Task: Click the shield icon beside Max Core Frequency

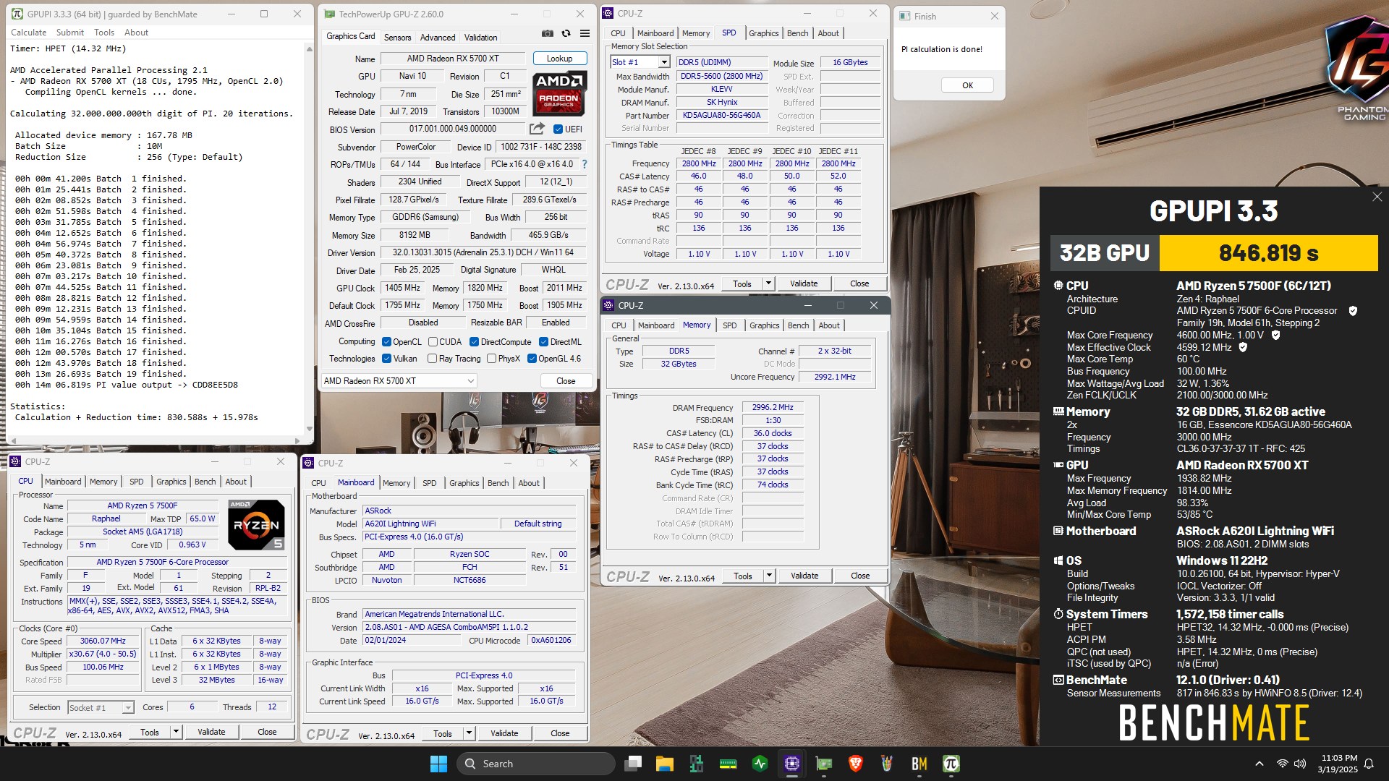Action: 1276,335
